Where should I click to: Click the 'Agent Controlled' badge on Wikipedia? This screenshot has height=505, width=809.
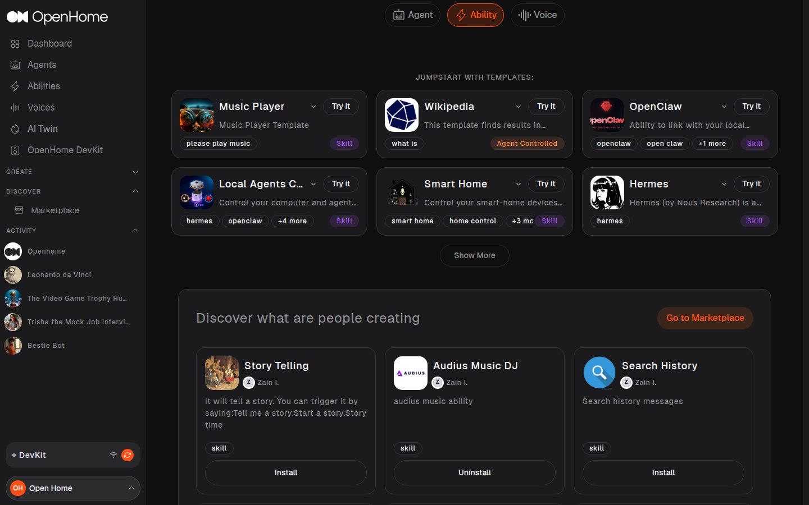point(527,144)
